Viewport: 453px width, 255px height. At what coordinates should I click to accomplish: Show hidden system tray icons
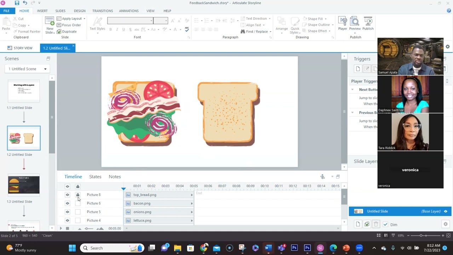click(374, 248)
